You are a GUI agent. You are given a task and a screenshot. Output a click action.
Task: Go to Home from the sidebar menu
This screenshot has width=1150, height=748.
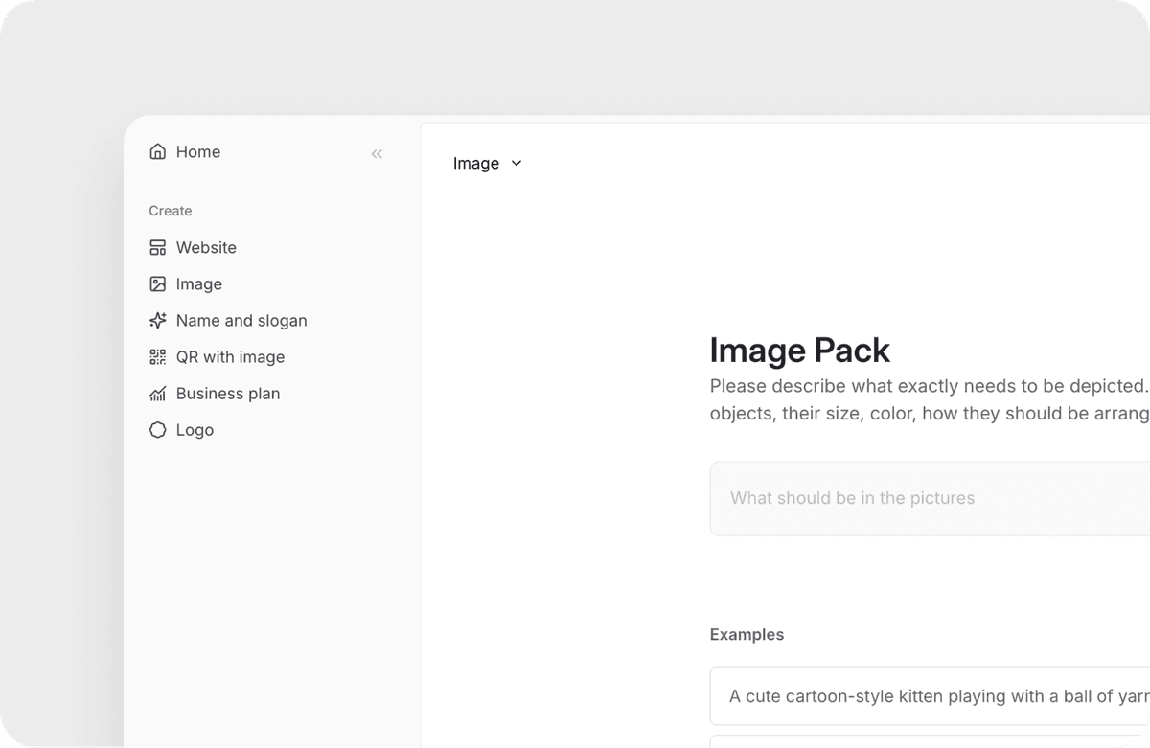[197, 151]
